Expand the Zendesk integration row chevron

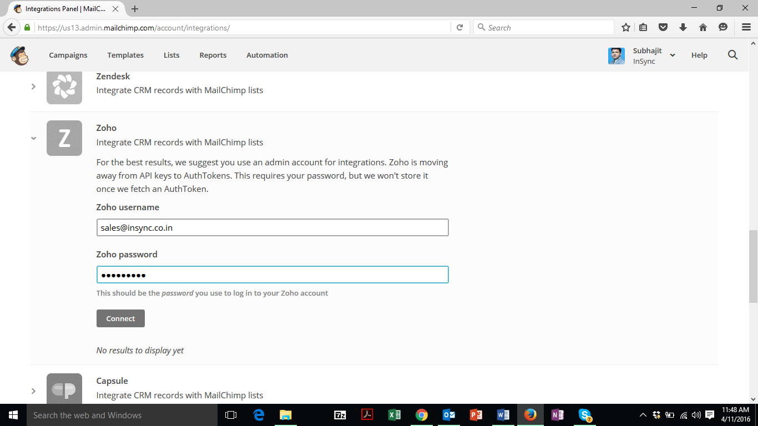click(33, 87)
